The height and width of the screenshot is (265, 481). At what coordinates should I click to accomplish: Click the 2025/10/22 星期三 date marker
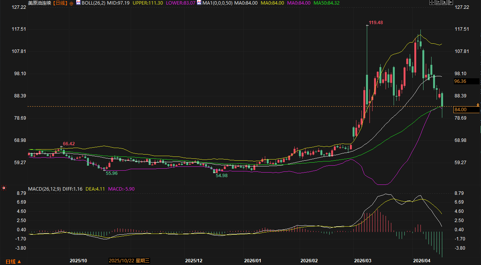point(129,261)
